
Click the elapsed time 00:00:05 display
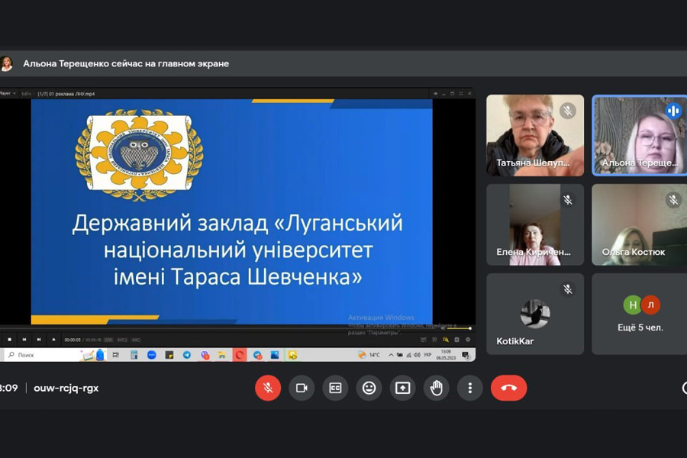(x=73, y=340)
